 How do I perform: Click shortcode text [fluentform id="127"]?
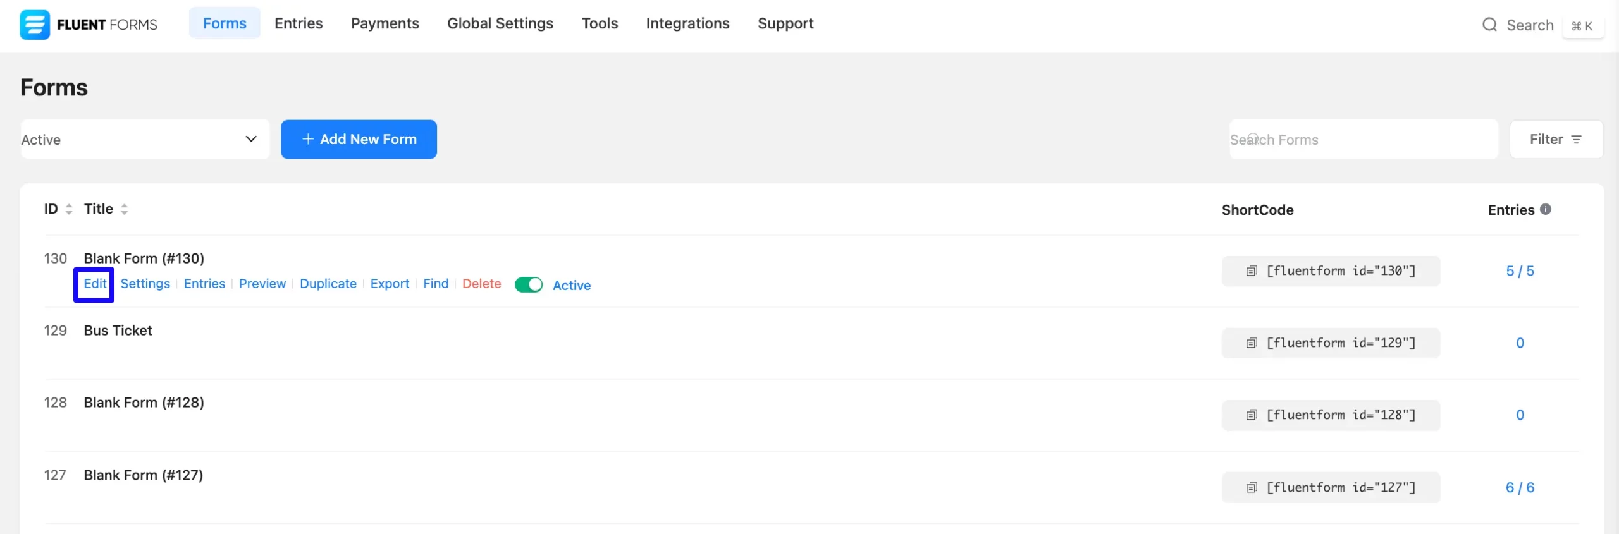[1341, 488]
